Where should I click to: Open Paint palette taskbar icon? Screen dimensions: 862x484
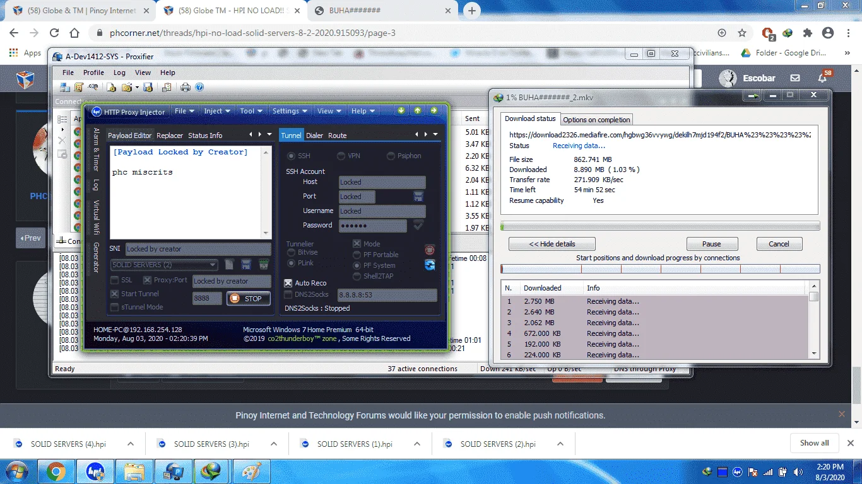coord(251,471)
